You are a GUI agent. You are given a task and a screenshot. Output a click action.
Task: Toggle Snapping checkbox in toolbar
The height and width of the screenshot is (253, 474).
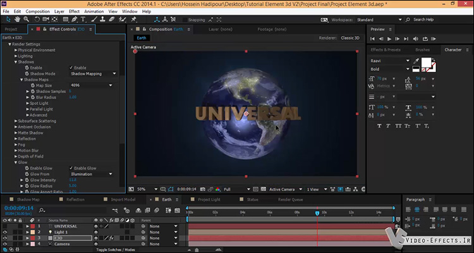coord(185,20)
